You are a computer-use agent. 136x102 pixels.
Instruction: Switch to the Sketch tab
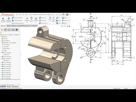pos(8,26)
